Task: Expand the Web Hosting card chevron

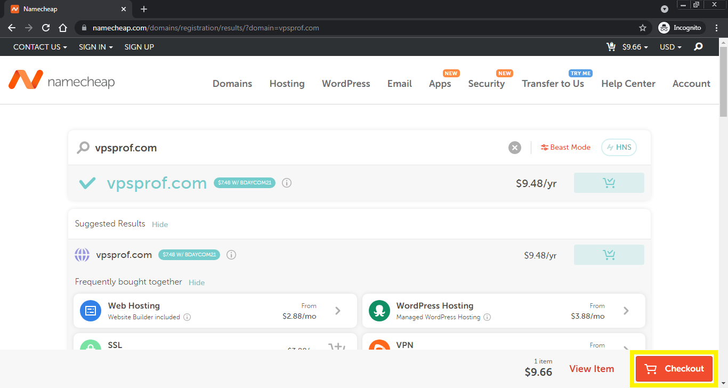Action: 338,311
